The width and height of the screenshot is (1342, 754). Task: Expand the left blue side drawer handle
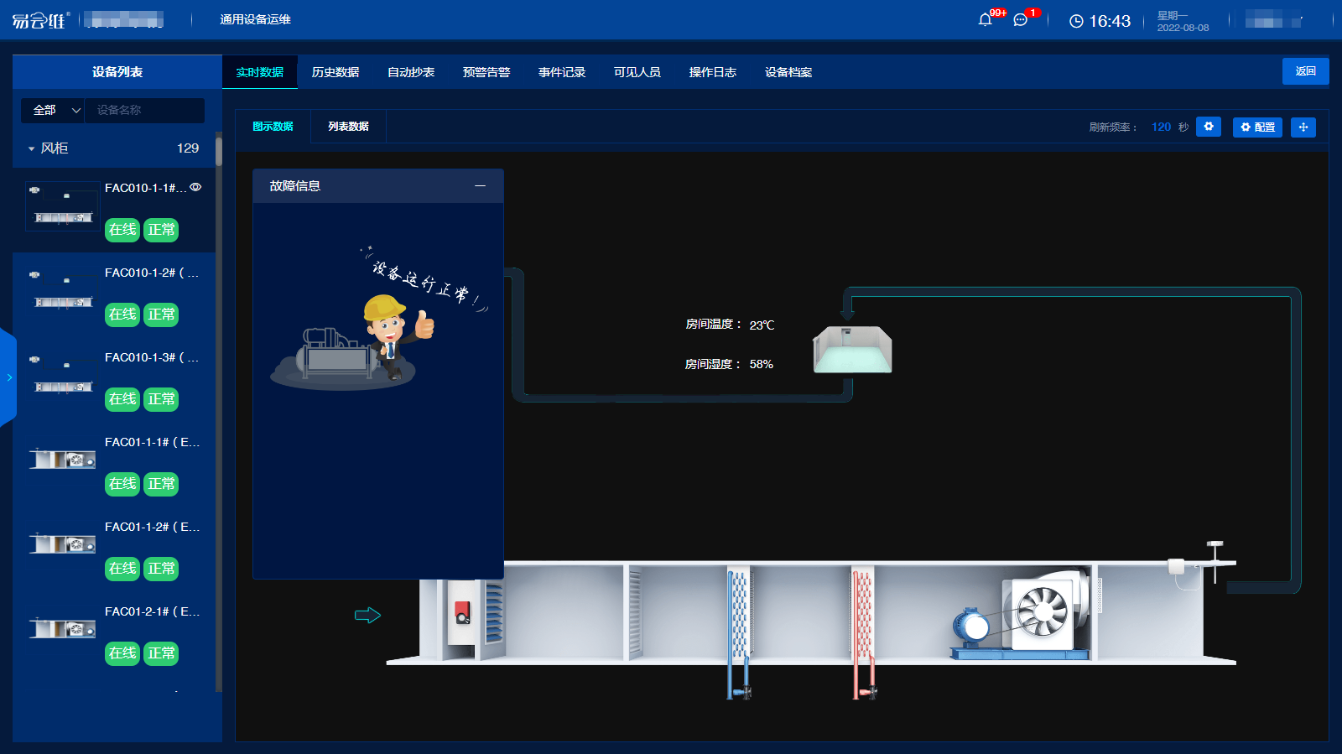coord(8,377)
